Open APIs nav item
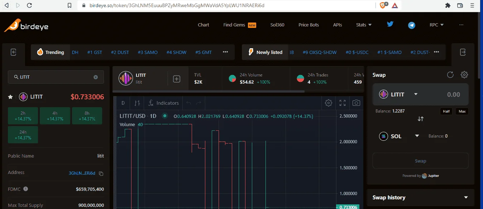Screen dimensions: 483x209 tap(338, 25)
